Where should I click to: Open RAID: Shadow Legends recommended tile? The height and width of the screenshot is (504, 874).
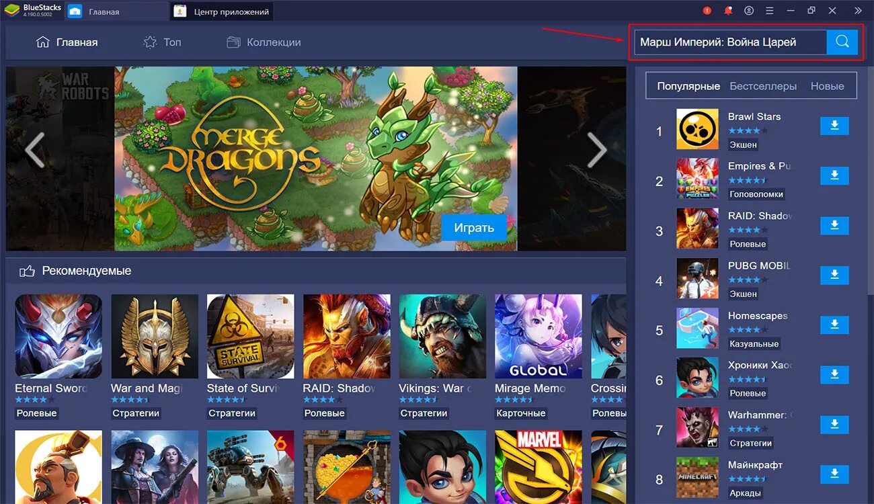pos(347,336)
